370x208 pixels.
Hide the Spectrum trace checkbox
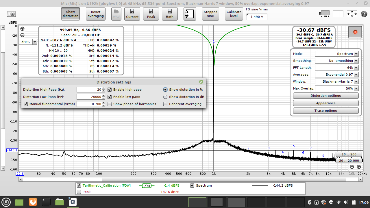click(x=192, y=185)
